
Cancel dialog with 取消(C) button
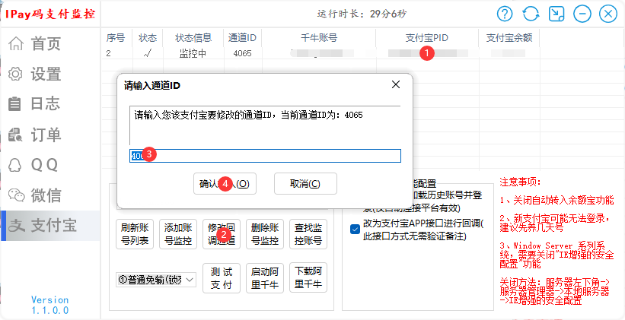click(x=305, y=183)
